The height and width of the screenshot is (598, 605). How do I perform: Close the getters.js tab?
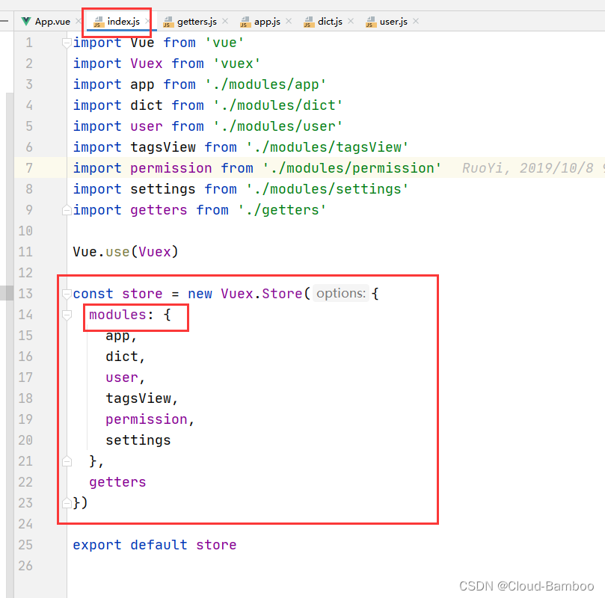225,21
